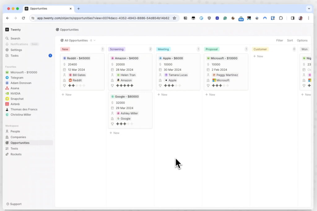
Task: Open Snapchat favorite entry
Action: tap(15, 99)
